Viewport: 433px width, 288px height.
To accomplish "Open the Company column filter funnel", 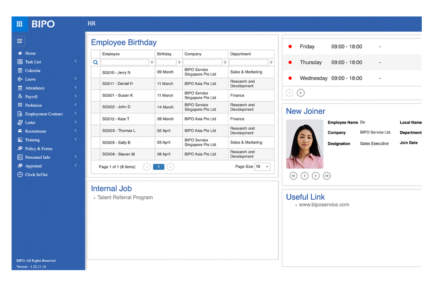I will click(x=225, y=63).
